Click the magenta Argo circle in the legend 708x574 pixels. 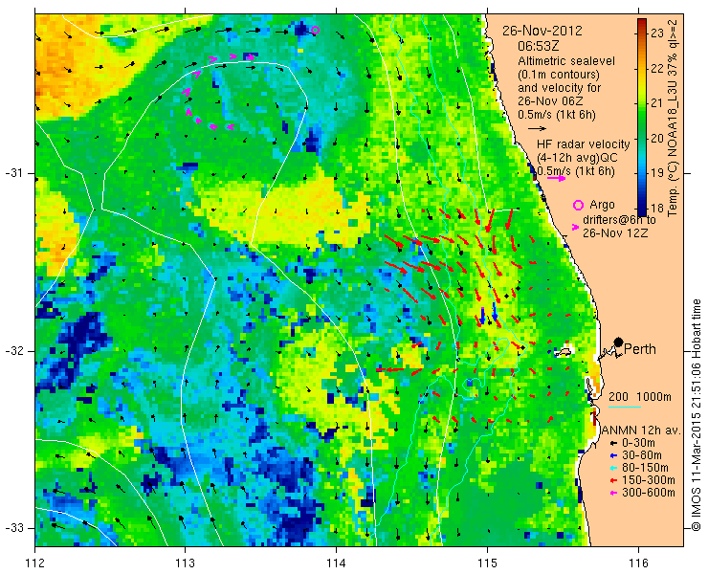[x=578, y=205]
